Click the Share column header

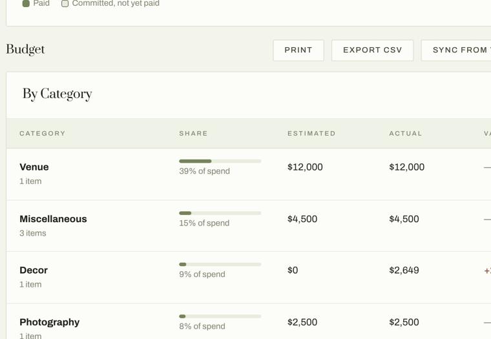coord(193,134)
